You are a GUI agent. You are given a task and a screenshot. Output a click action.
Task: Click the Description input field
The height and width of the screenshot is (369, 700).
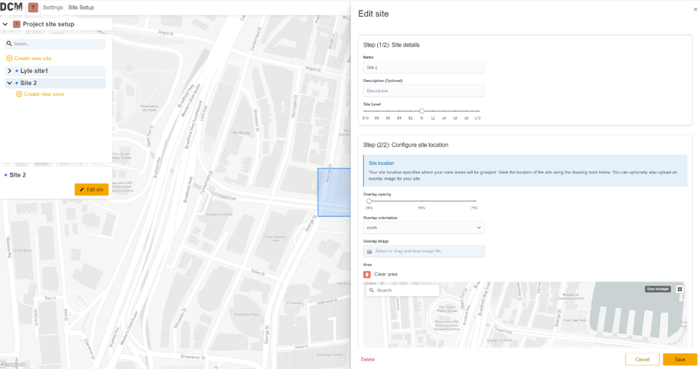click(x=424, y=91)
